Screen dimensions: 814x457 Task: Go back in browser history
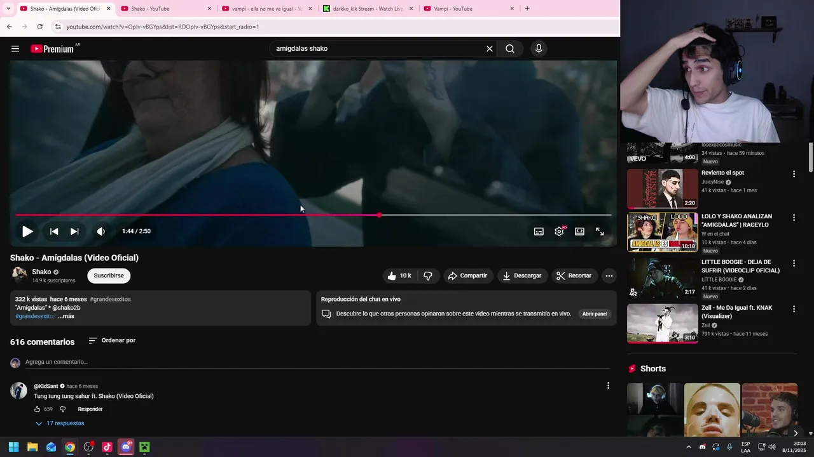(x=9, y=27)
